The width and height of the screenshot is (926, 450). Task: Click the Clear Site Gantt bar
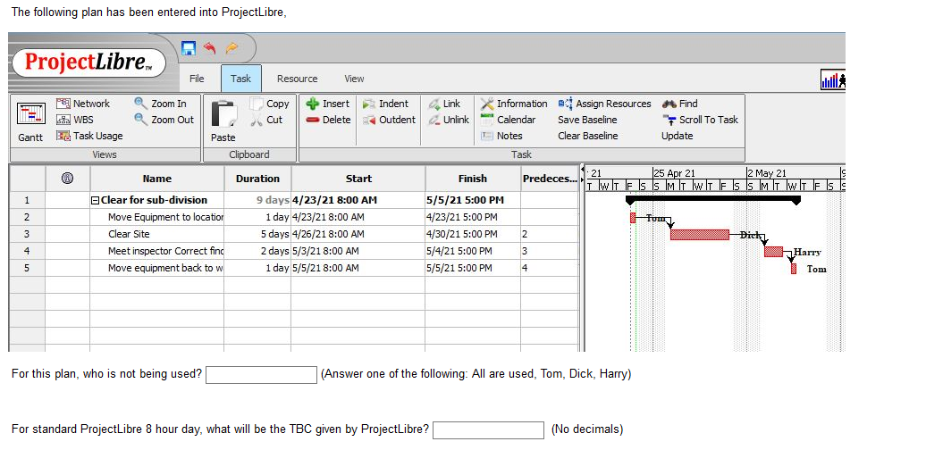click(x=700, y=235)
